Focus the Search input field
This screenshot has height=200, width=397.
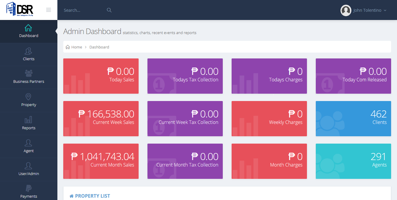[84, 10]
